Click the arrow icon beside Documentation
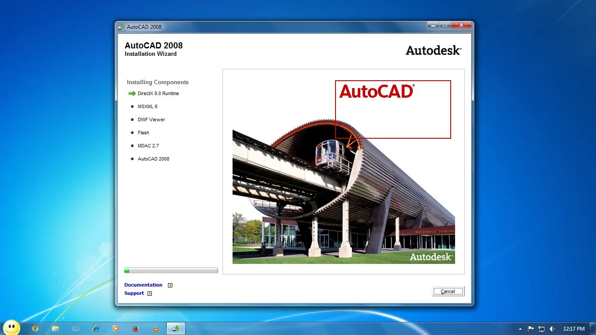Viewport: 596px width, 335px height. pos(170,285)
